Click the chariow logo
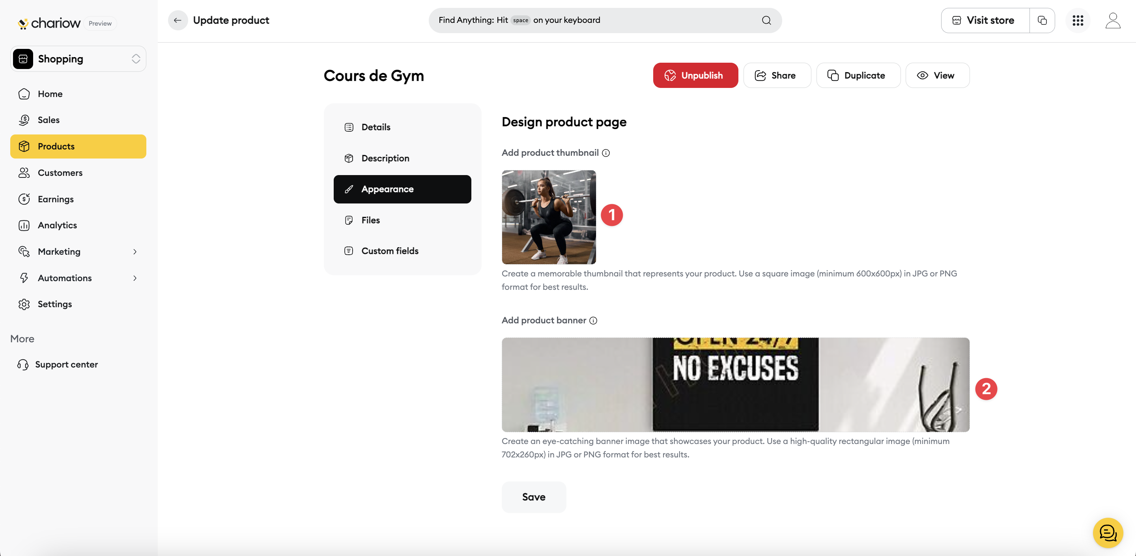Screen dimensions: 1136x556 pos(49,23)
